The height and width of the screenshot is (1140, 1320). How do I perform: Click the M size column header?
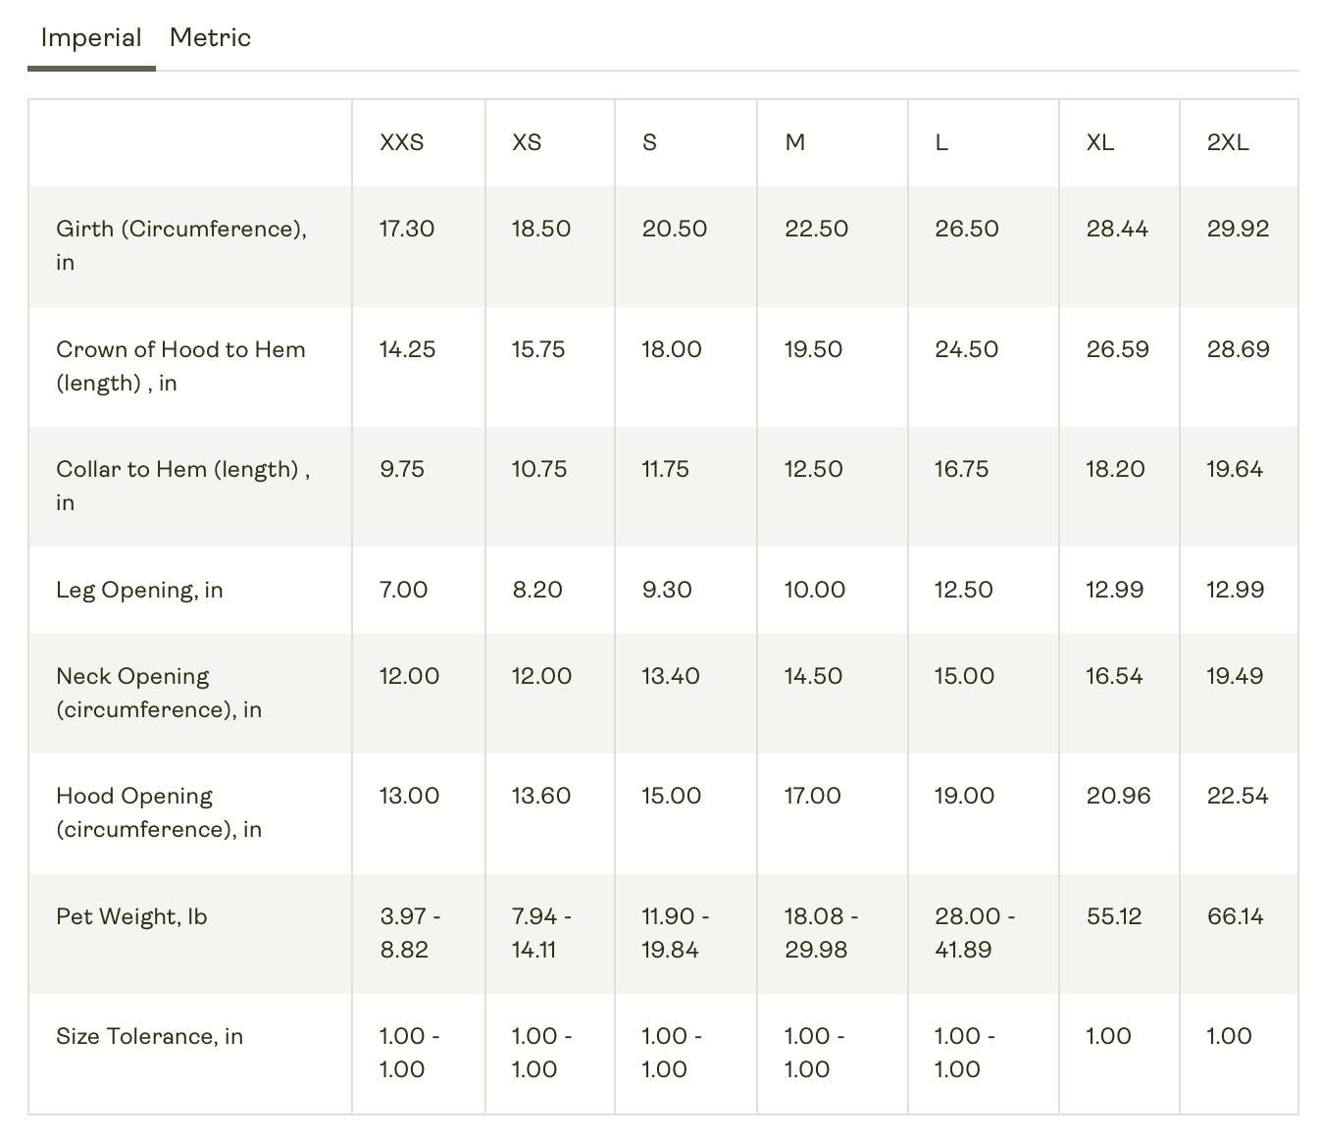pyautogui.click(x=794, y=143)
